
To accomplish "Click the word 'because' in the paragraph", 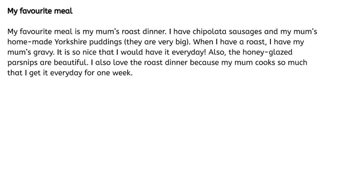I will tap(204, 62).
